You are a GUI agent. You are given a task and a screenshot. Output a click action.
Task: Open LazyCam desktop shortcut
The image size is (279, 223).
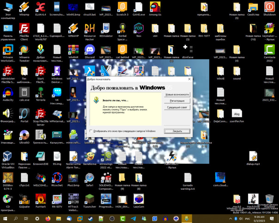point(139,201)
